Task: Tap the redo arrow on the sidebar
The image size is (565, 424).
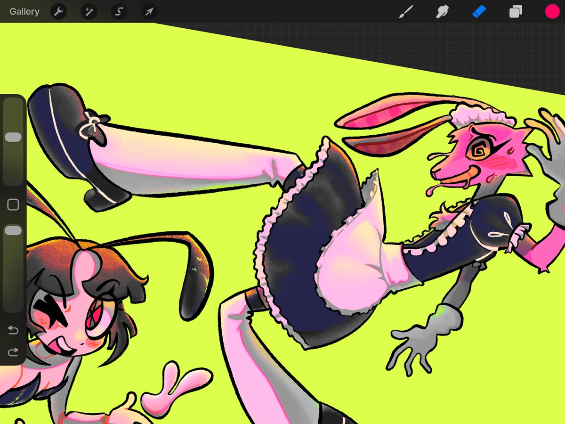Action: [13, 351]
